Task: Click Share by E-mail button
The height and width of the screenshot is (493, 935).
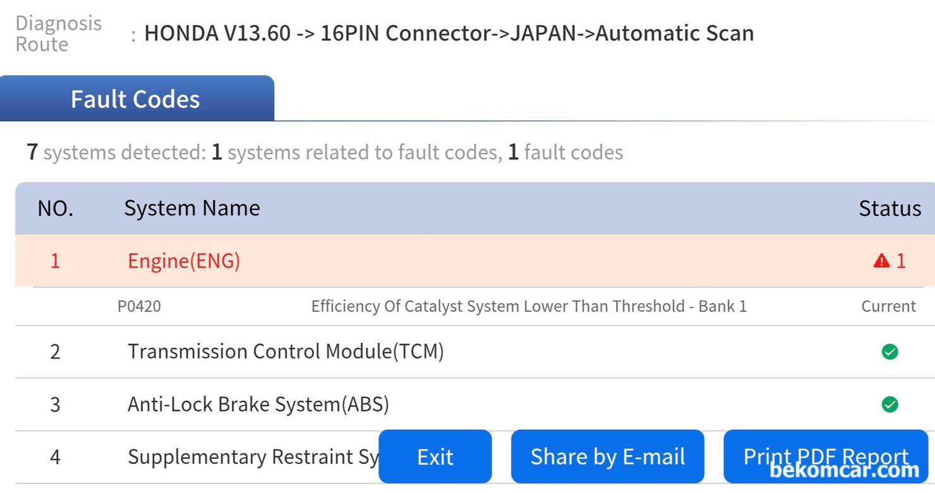Action: click(607, 456)
